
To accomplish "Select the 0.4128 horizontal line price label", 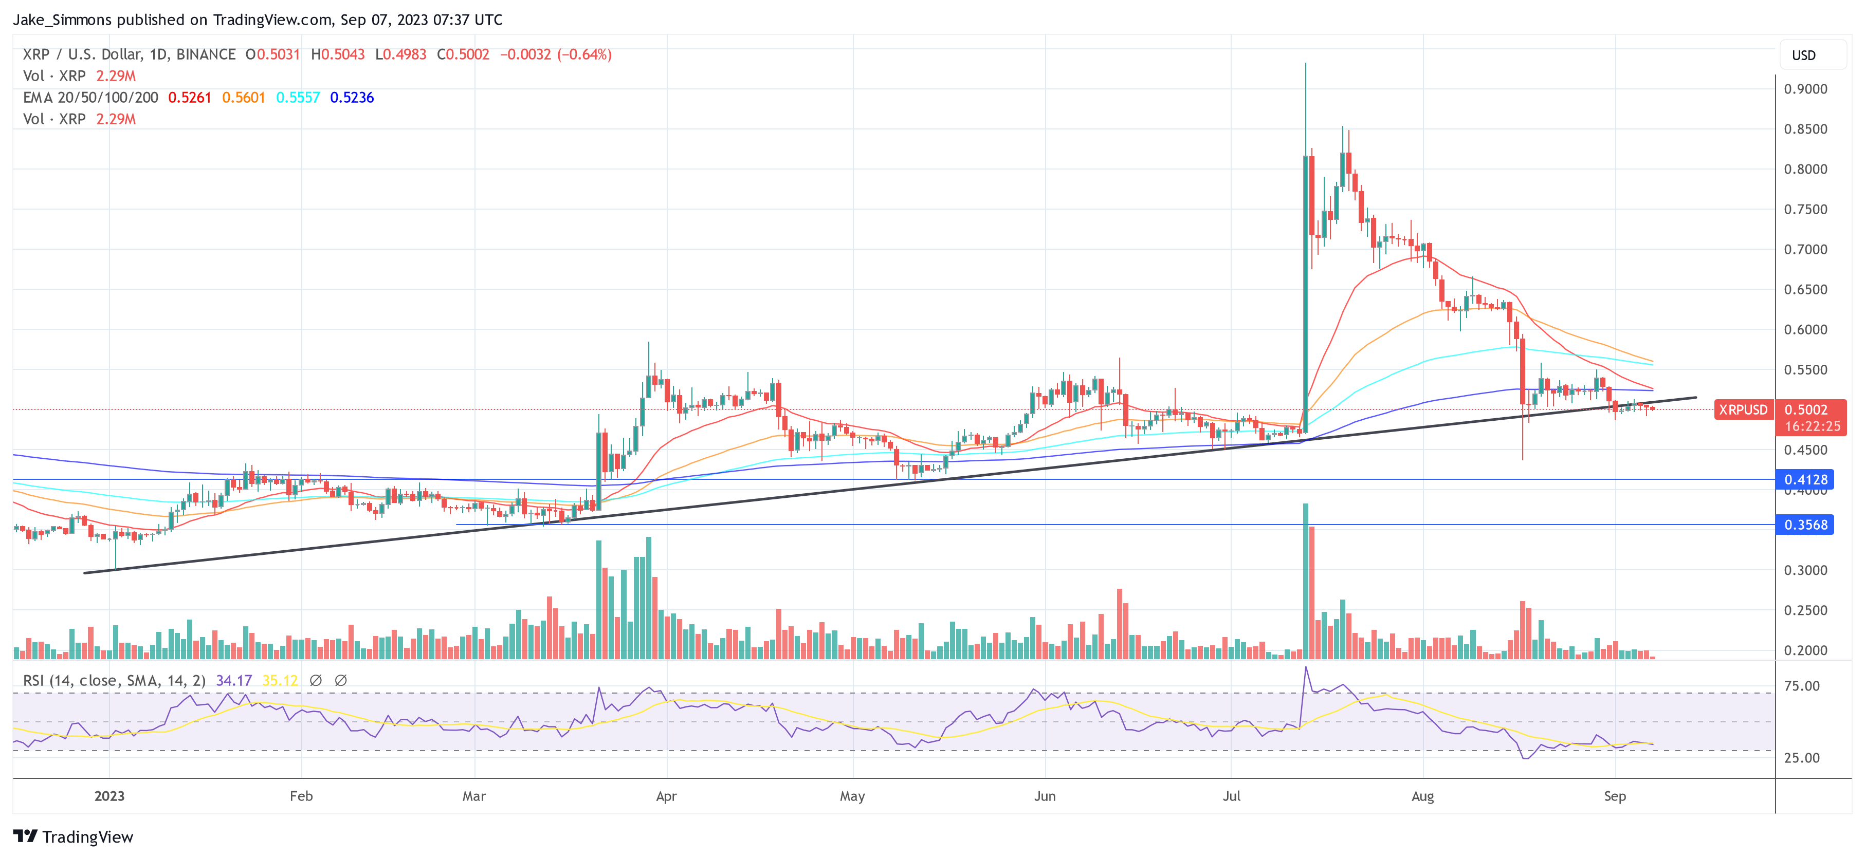I will pyautogui.click(x=1805, y=479).
